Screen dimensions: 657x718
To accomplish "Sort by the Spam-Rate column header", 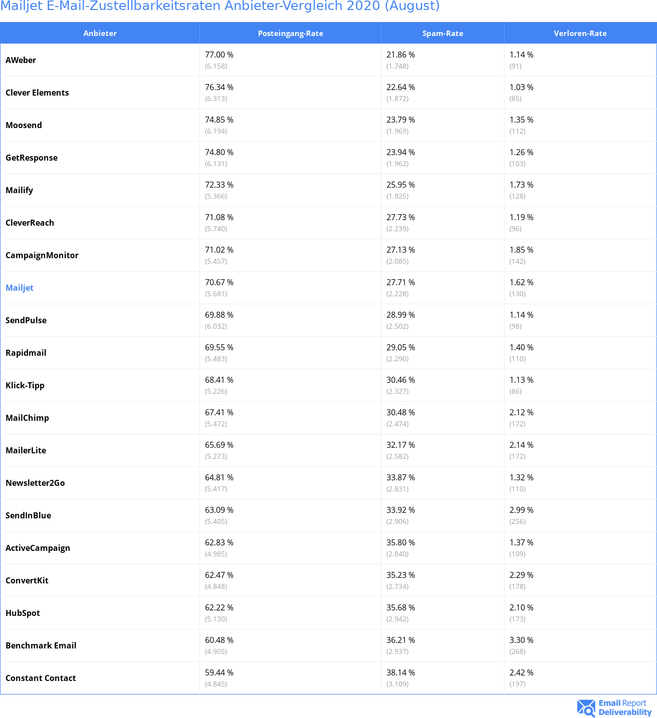I will (442, 34).
